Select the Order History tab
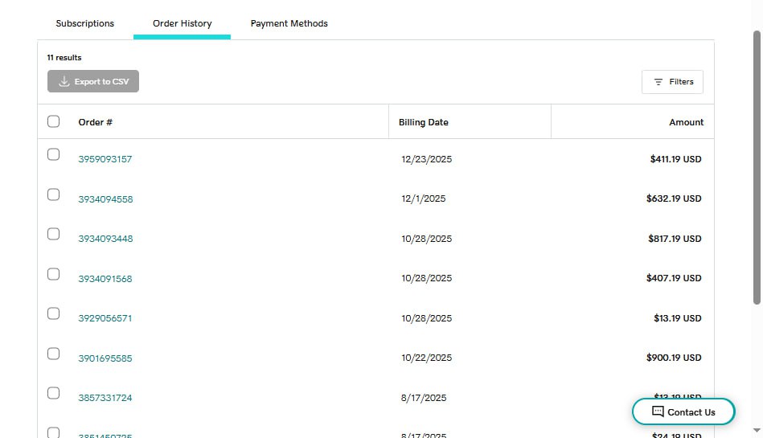Image resolution: width=763 pixels, height=438 pixels. pos(182,23)
